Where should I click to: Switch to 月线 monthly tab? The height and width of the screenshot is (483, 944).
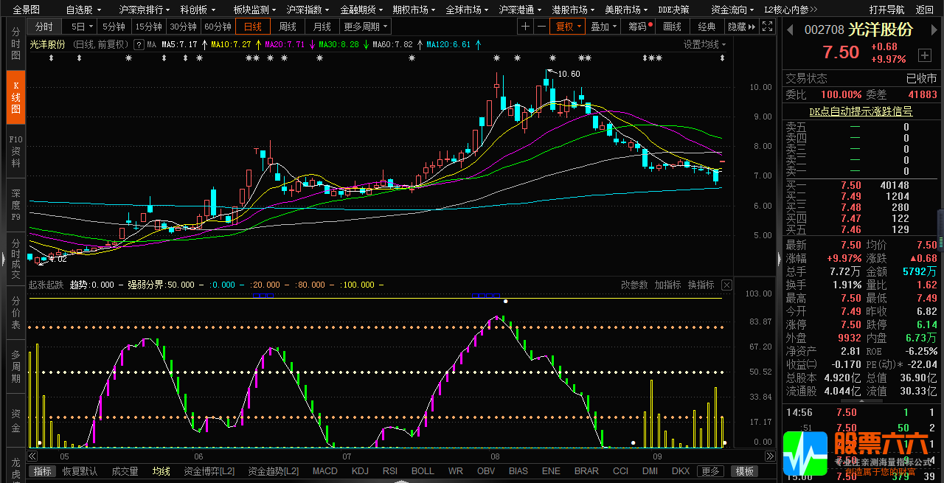(x=322, y=27)
